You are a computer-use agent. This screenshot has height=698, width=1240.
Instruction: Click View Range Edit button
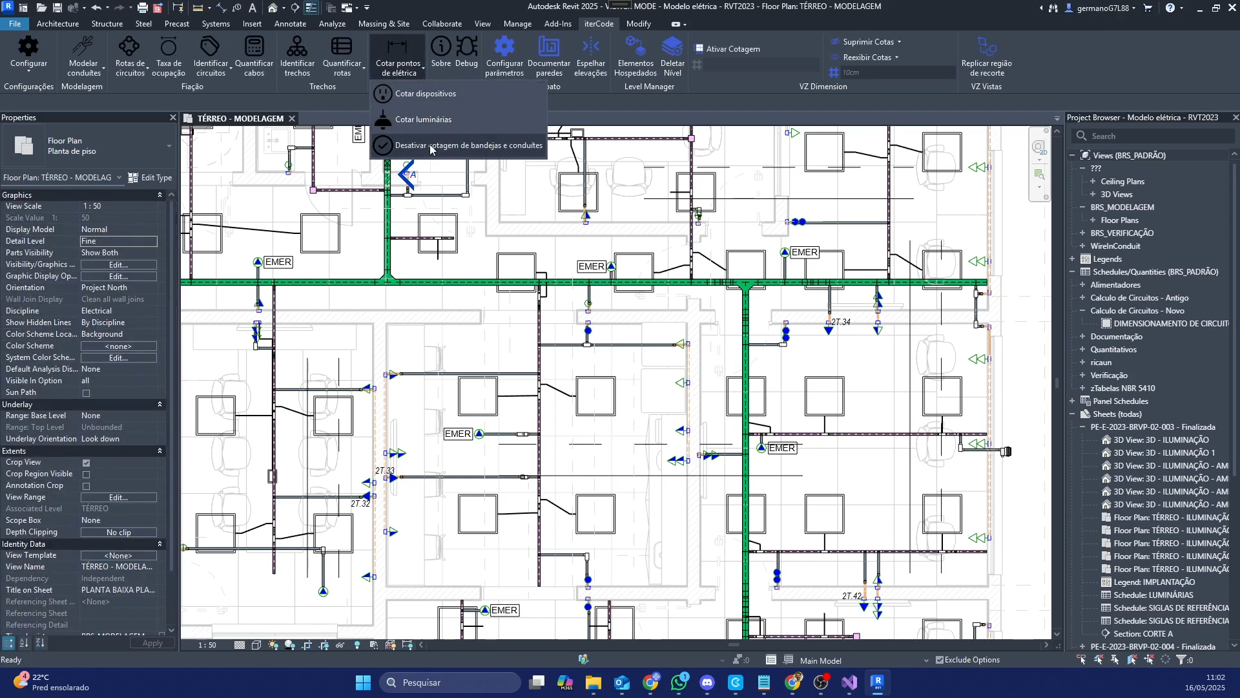click(x=118, y=497)
